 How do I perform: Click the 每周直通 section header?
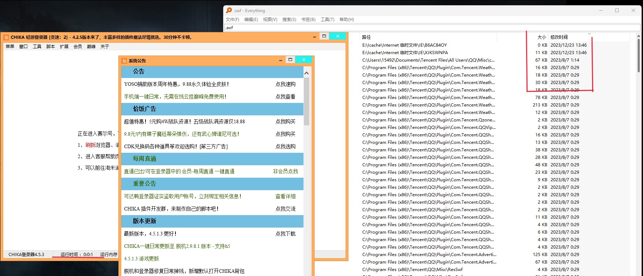click(x=212, y=159)
